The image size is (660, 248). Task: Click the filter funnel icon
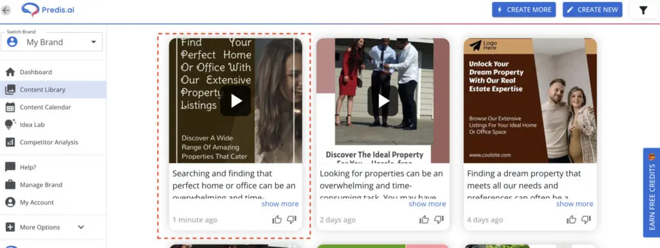tap(643, 10)
